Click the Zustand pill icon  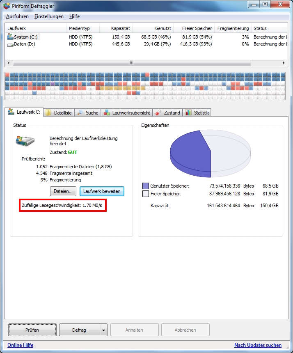tap(158, 112)
